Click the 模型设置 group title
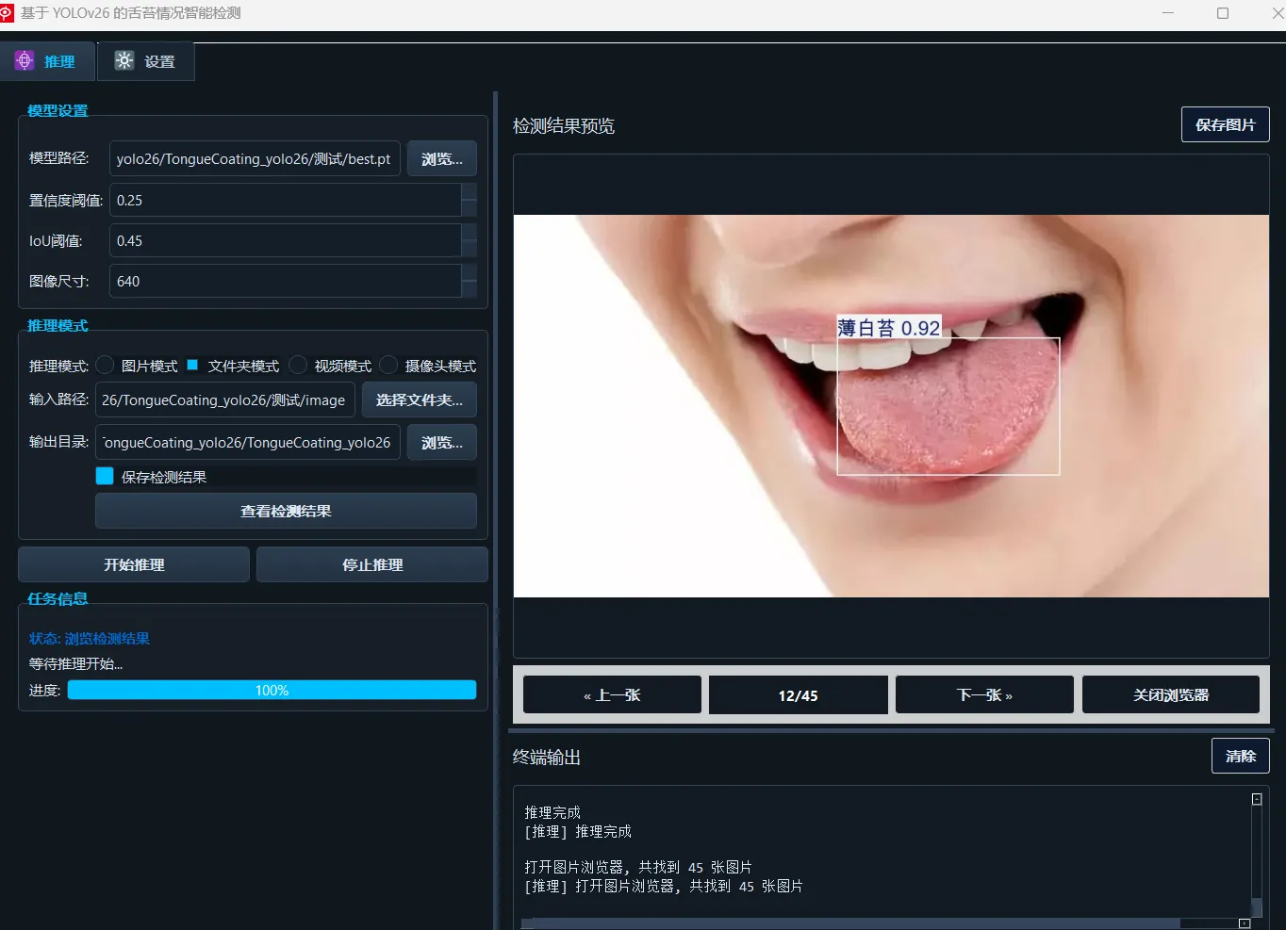The width and height of the screenshot is (1286, 930). pos(58,110)
